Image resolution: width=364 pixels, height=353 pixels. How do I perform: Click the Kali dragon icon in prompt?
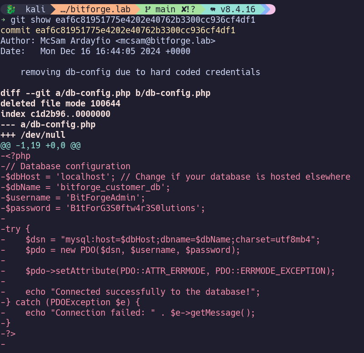[10, 9]
